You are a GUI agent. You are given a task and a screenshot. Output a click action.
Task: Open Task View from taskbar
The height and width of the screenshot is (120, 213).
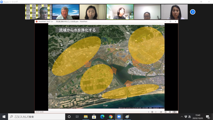[x=77, y=117]
